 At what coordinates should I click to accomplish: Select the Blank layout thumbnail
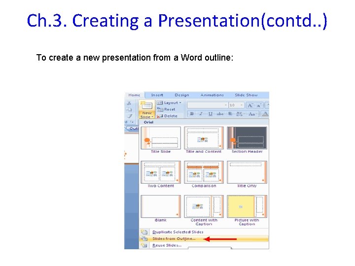pos(161,206)
